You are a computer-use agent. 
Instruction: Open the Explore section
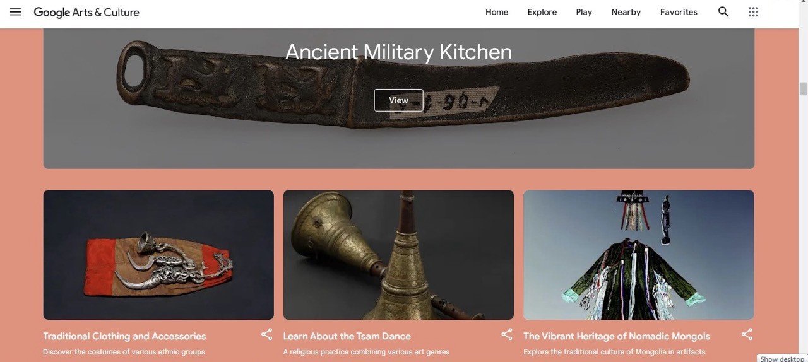point(542,12)
